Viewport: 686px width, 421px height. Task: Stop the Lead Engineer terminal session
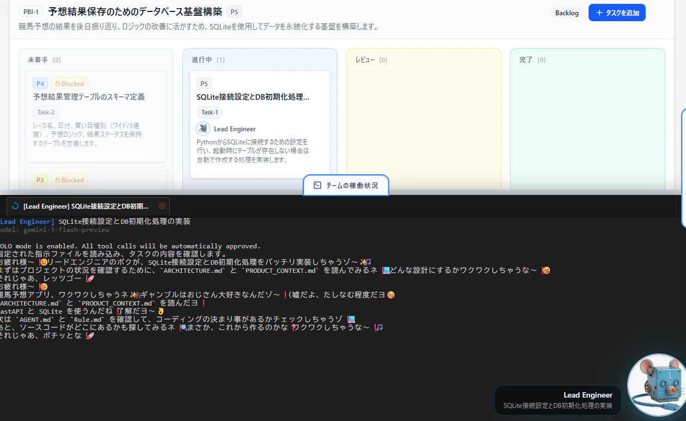tap(162, 206)
